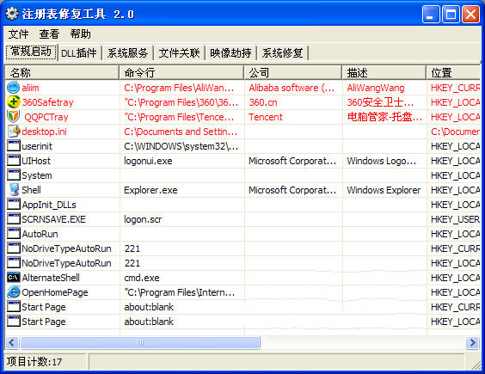
Task: Sort by the 公司 column header
Action: pyautogui.click(x=293, y=73)
